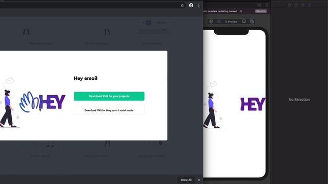This screenshot has width=328, height=184.
Task: Click the "Hey email" heading text
Action: pyautogui.click(x=86, y=78)
